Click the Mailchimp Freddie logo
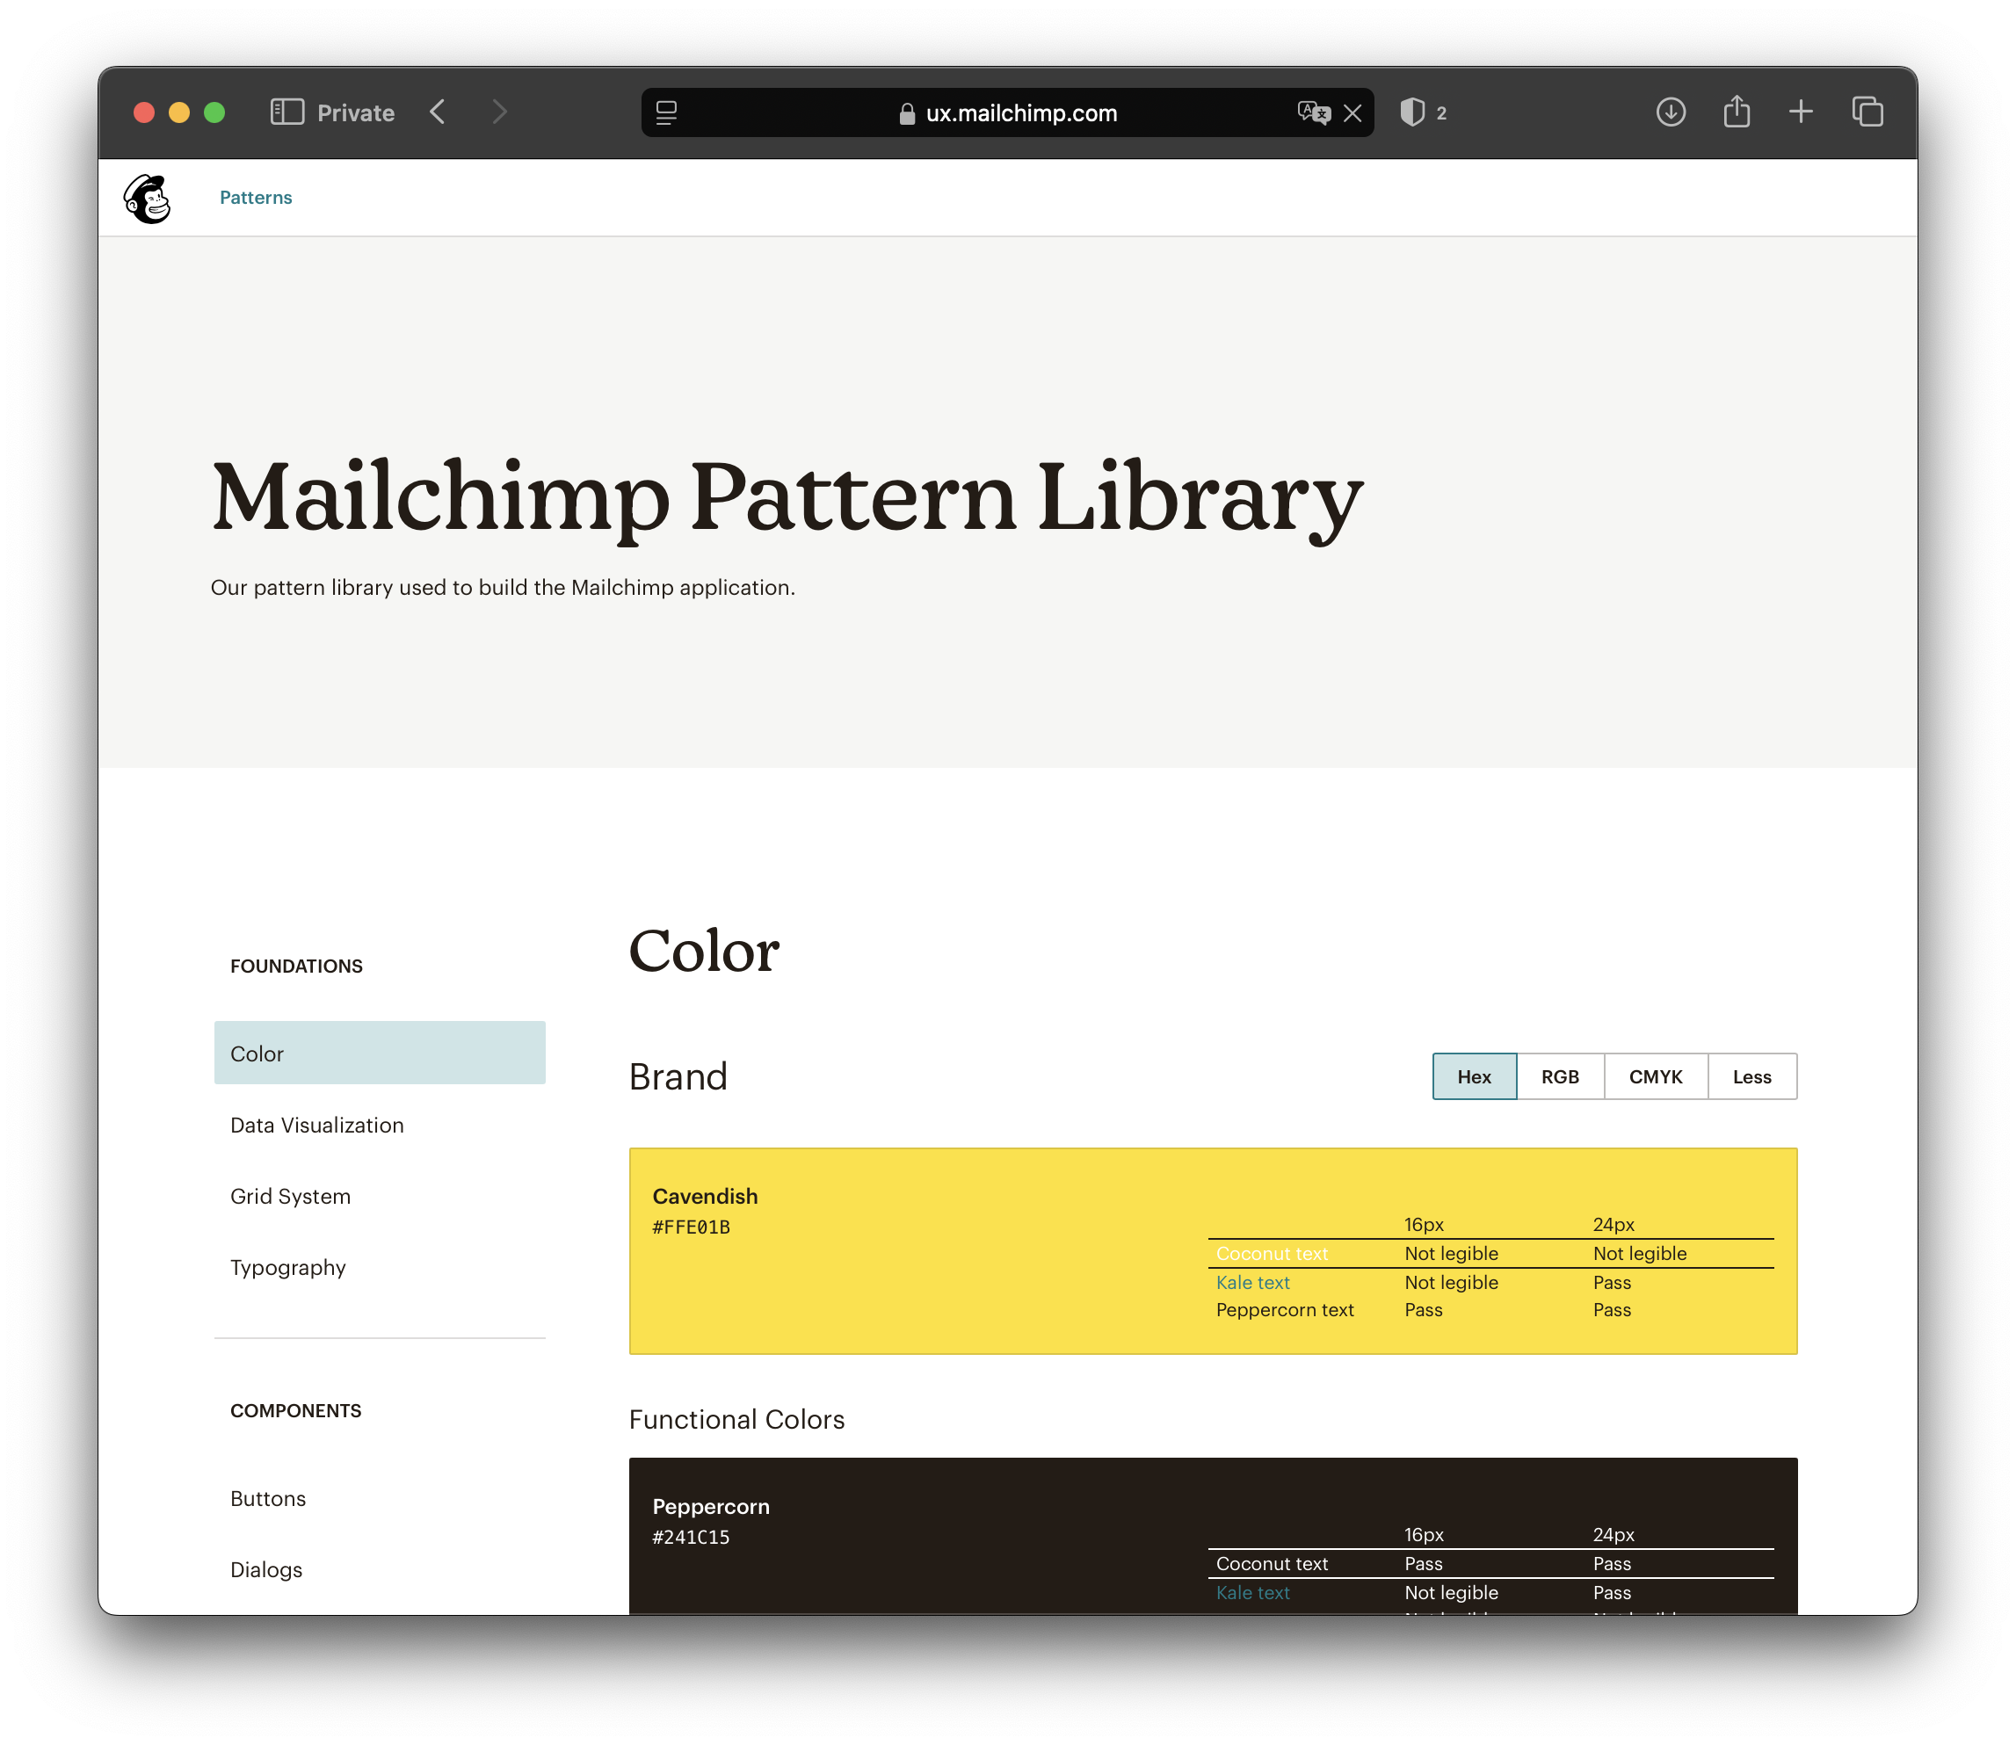The width and height of the screenshot is (2016, 1745). pos(147,199)
